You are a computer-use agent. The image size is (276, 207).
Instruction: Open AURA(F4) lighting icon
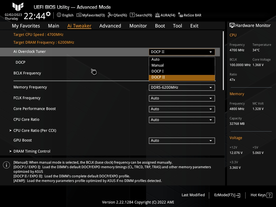coord(157,15)
